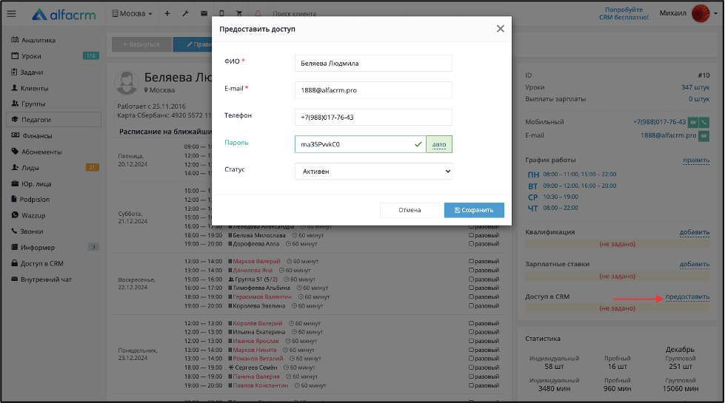The width and height of the screenshot is (725, 403).
Task: Open Панина Валерия lesson link
Action: (x=256, y=376)
